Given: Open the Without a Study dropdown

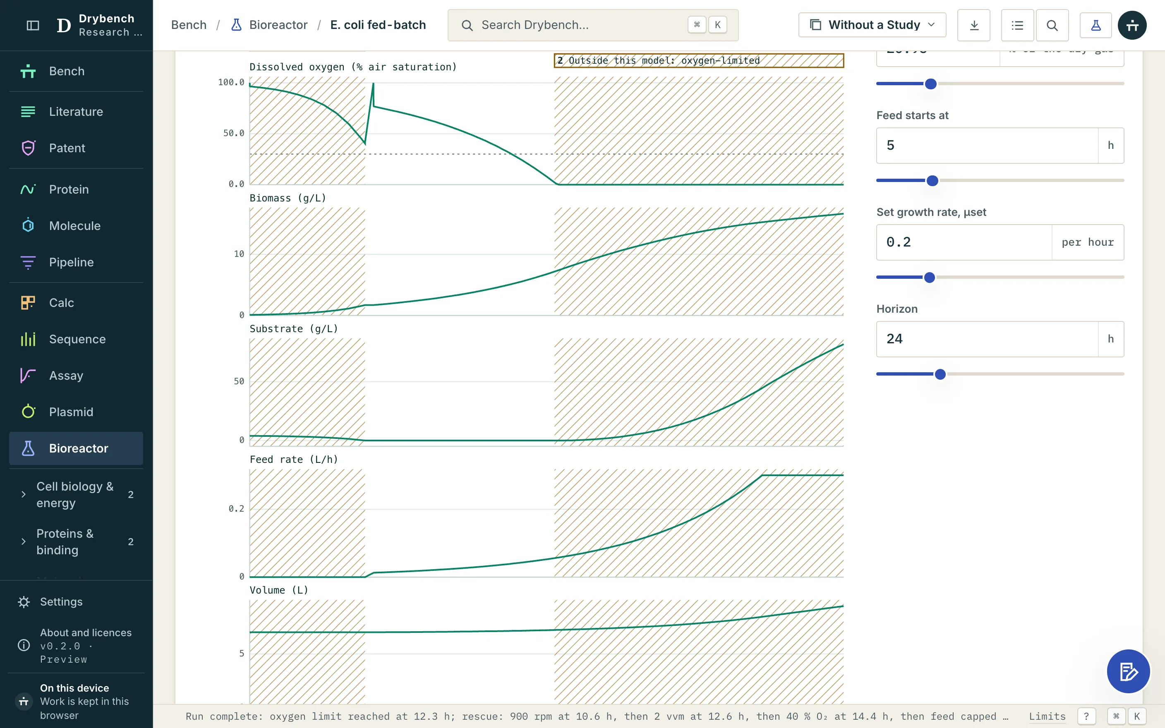Looking at the screenshot, I should coord(872,25).
